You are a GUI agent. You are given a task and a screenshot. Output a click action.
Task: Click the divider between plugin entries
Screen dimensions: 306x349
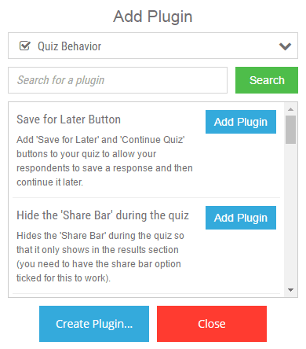146,197
